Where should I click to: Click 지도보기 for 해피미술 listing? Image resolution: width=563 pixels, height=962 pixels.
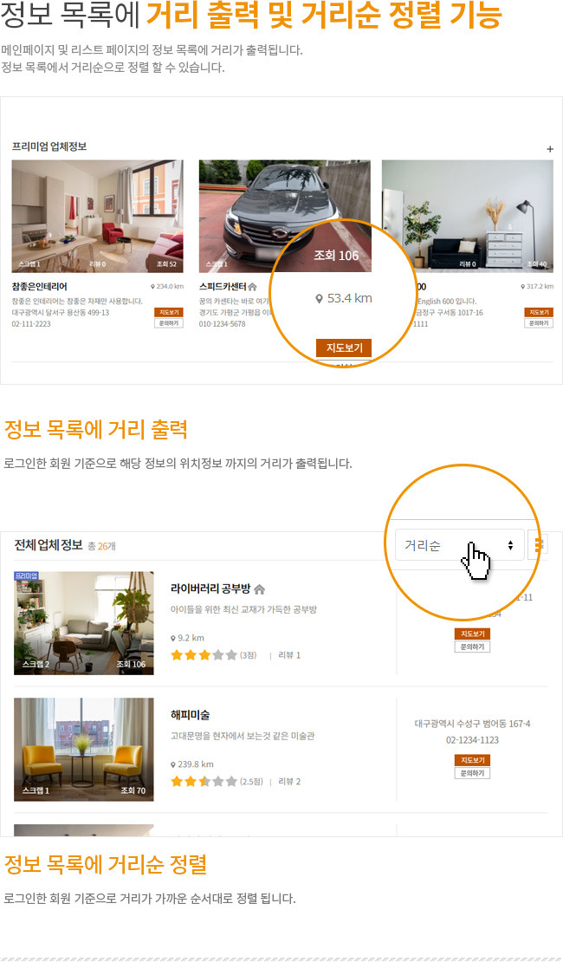coord(472,760)
